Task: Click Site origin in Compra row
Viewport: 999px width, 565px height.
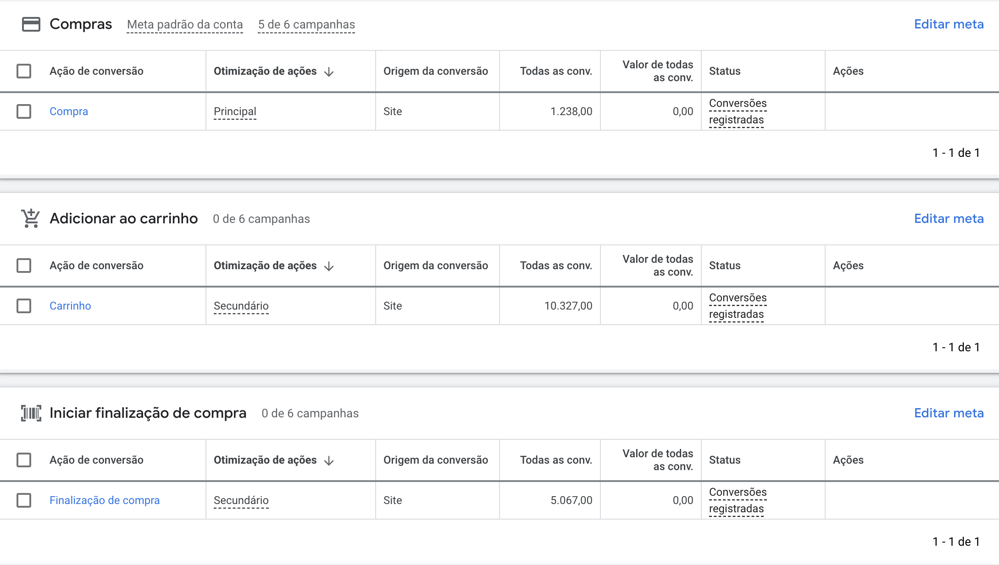Action: pyautogui.click(x=393, y=111)
